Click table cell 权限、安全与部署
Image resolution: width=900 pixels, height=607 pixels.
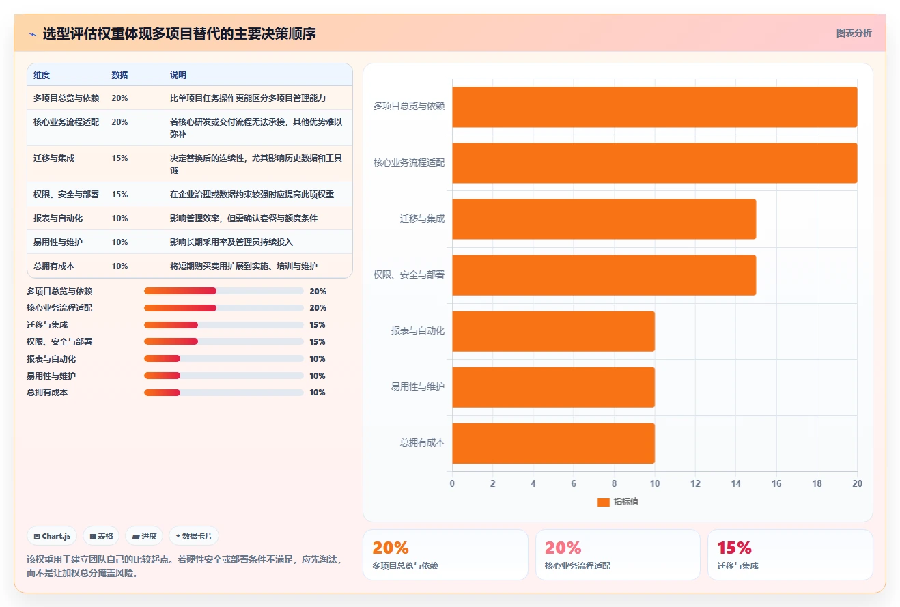point(66,195)
